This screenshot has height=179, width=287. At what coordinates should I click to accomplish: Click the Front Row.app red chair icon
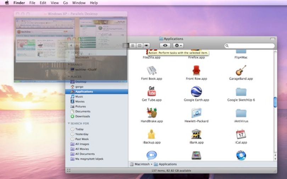pyautogui.click(x=196, y=70)
